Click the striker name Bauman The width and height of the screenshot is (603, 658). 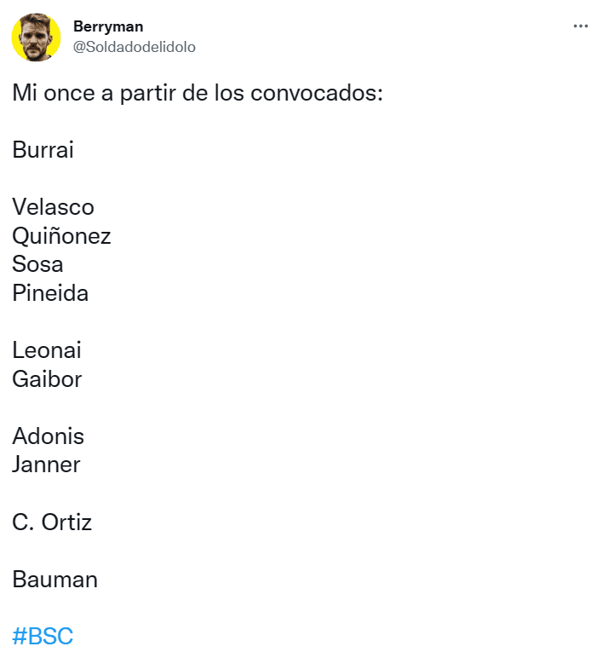pos(55,579)
